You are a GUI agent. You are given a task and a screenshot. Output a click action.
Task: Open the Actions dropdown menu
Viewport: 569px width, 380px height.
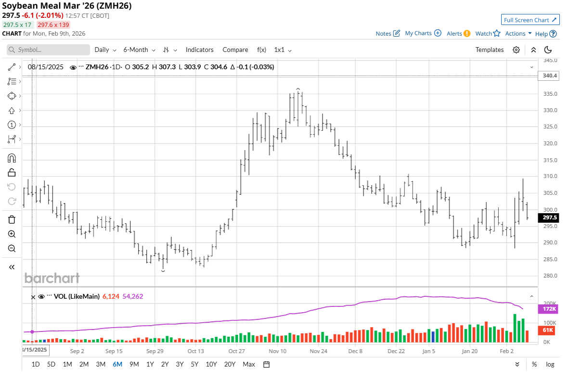(518, 33)
